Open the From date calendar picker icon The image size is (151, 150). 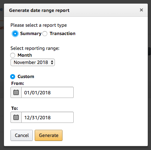[x=16, y=93]
